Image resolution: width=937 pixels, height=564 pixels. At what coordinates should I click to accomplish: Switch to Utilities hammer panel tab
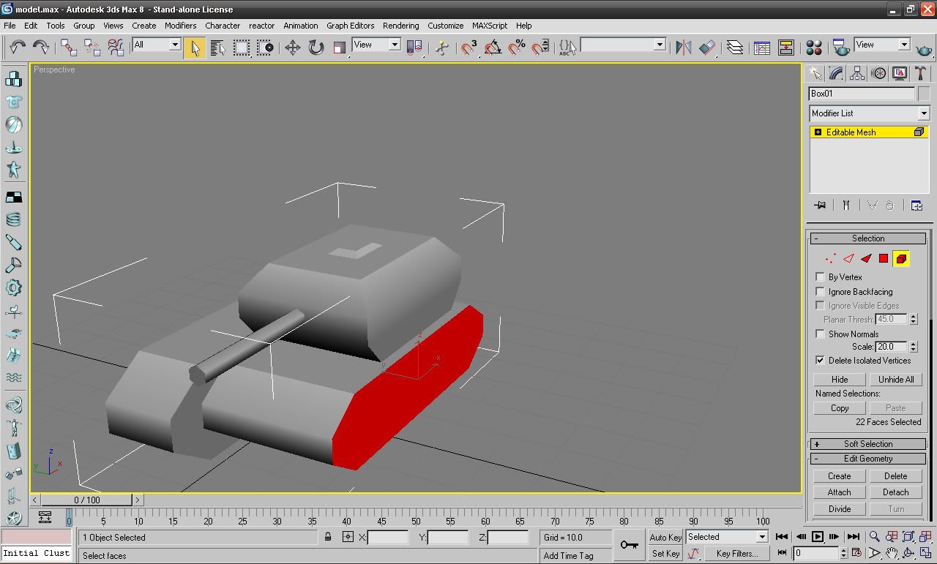[x=921, y=73]
